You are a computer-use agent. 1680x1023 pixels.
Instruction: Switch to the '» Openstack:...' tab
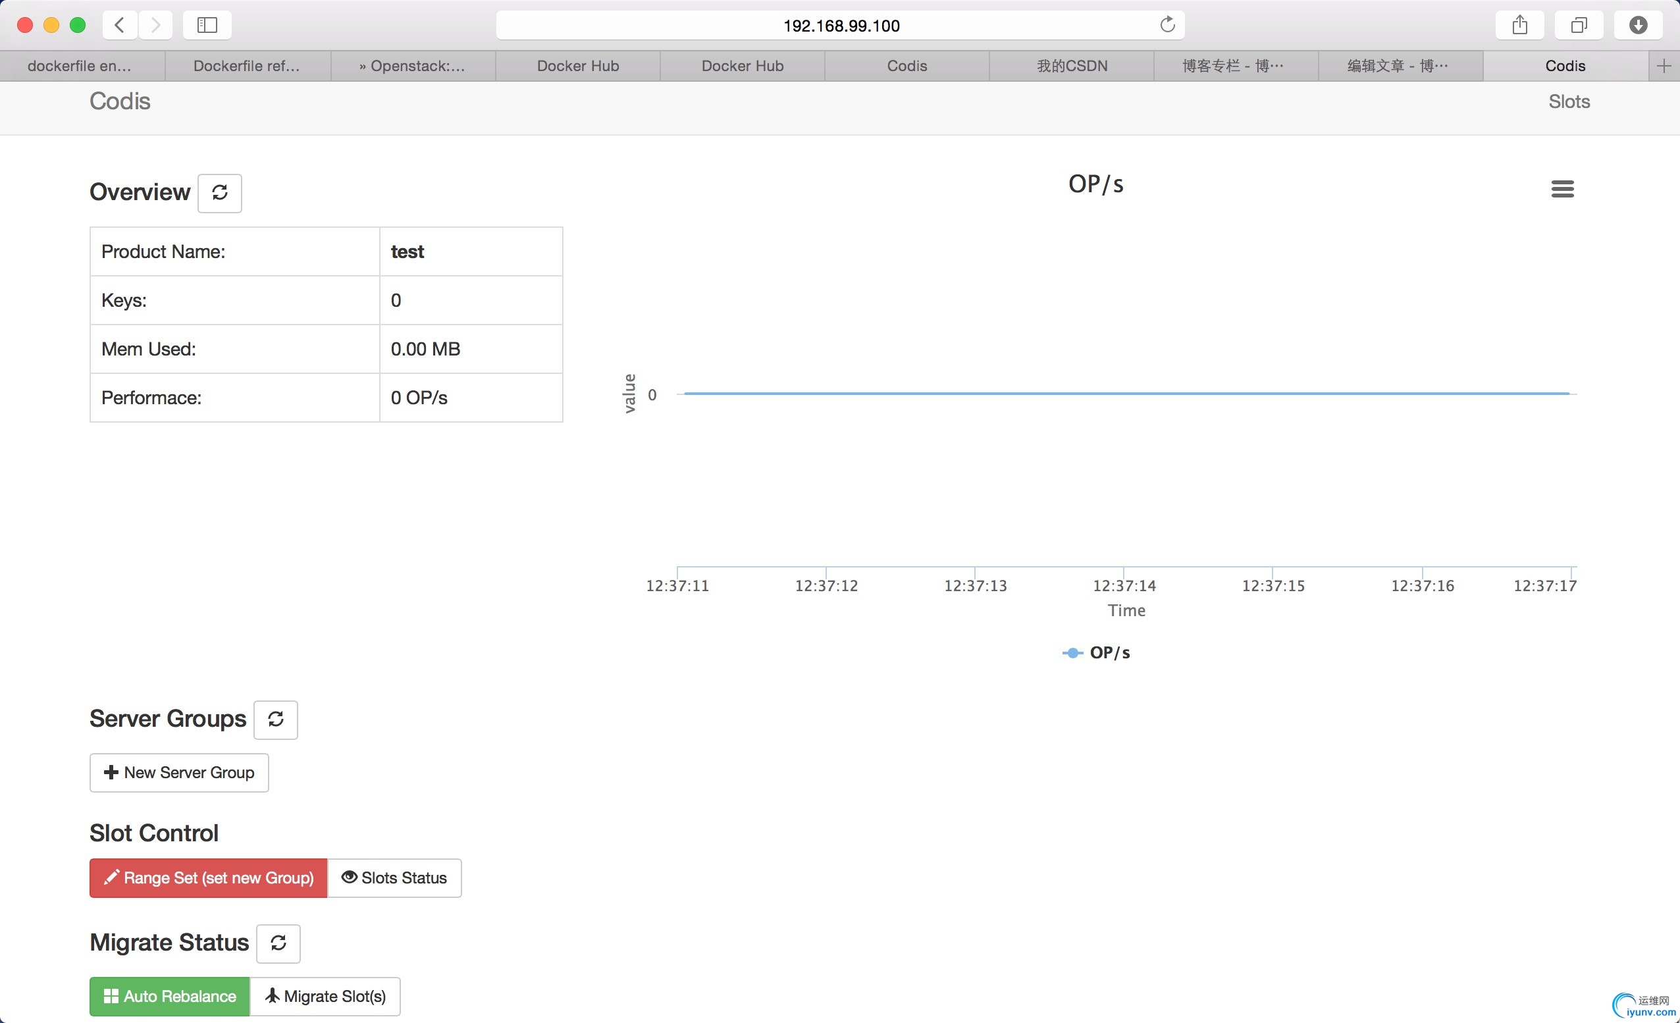click(x=413, y=66)
